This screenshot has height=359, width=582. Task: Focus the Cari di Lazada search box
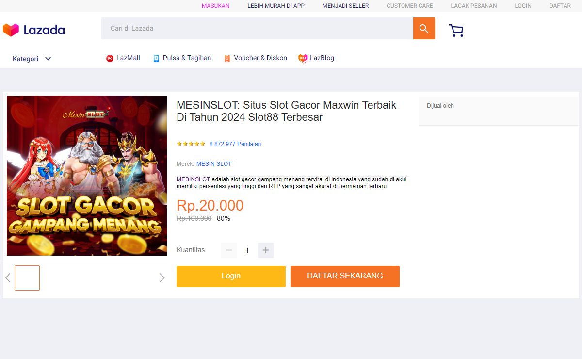pos(257,29)
